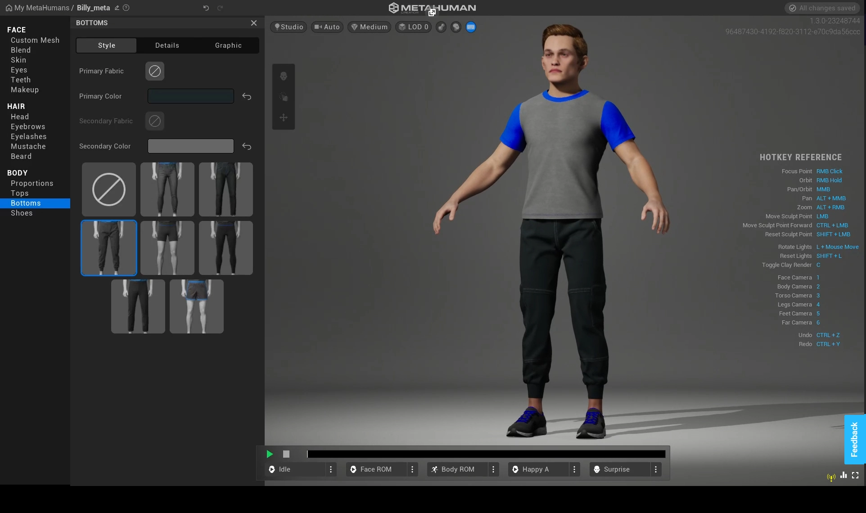This screenshot has height=513, width=866.
Task: Click the rename pencil next to Billy_meta
Action: 117,8
